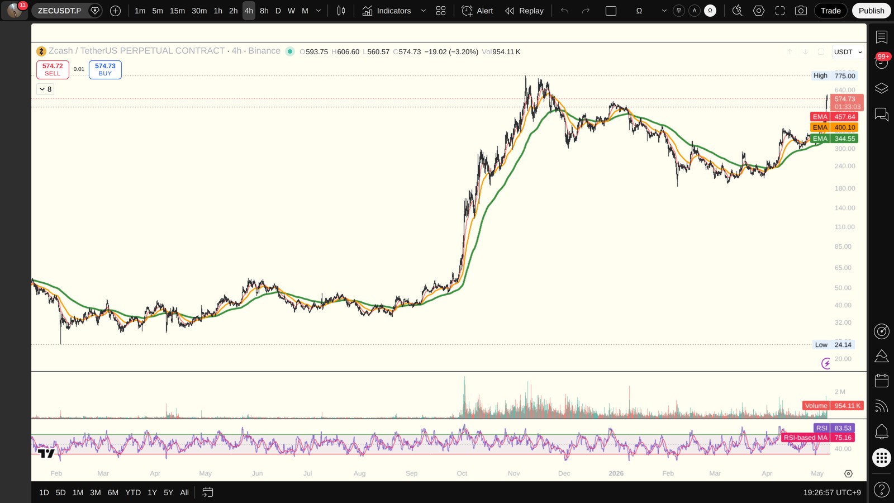This screenshot has width=894, height=503.
Task: Set date range to YTD
Action: pos(133,492)
